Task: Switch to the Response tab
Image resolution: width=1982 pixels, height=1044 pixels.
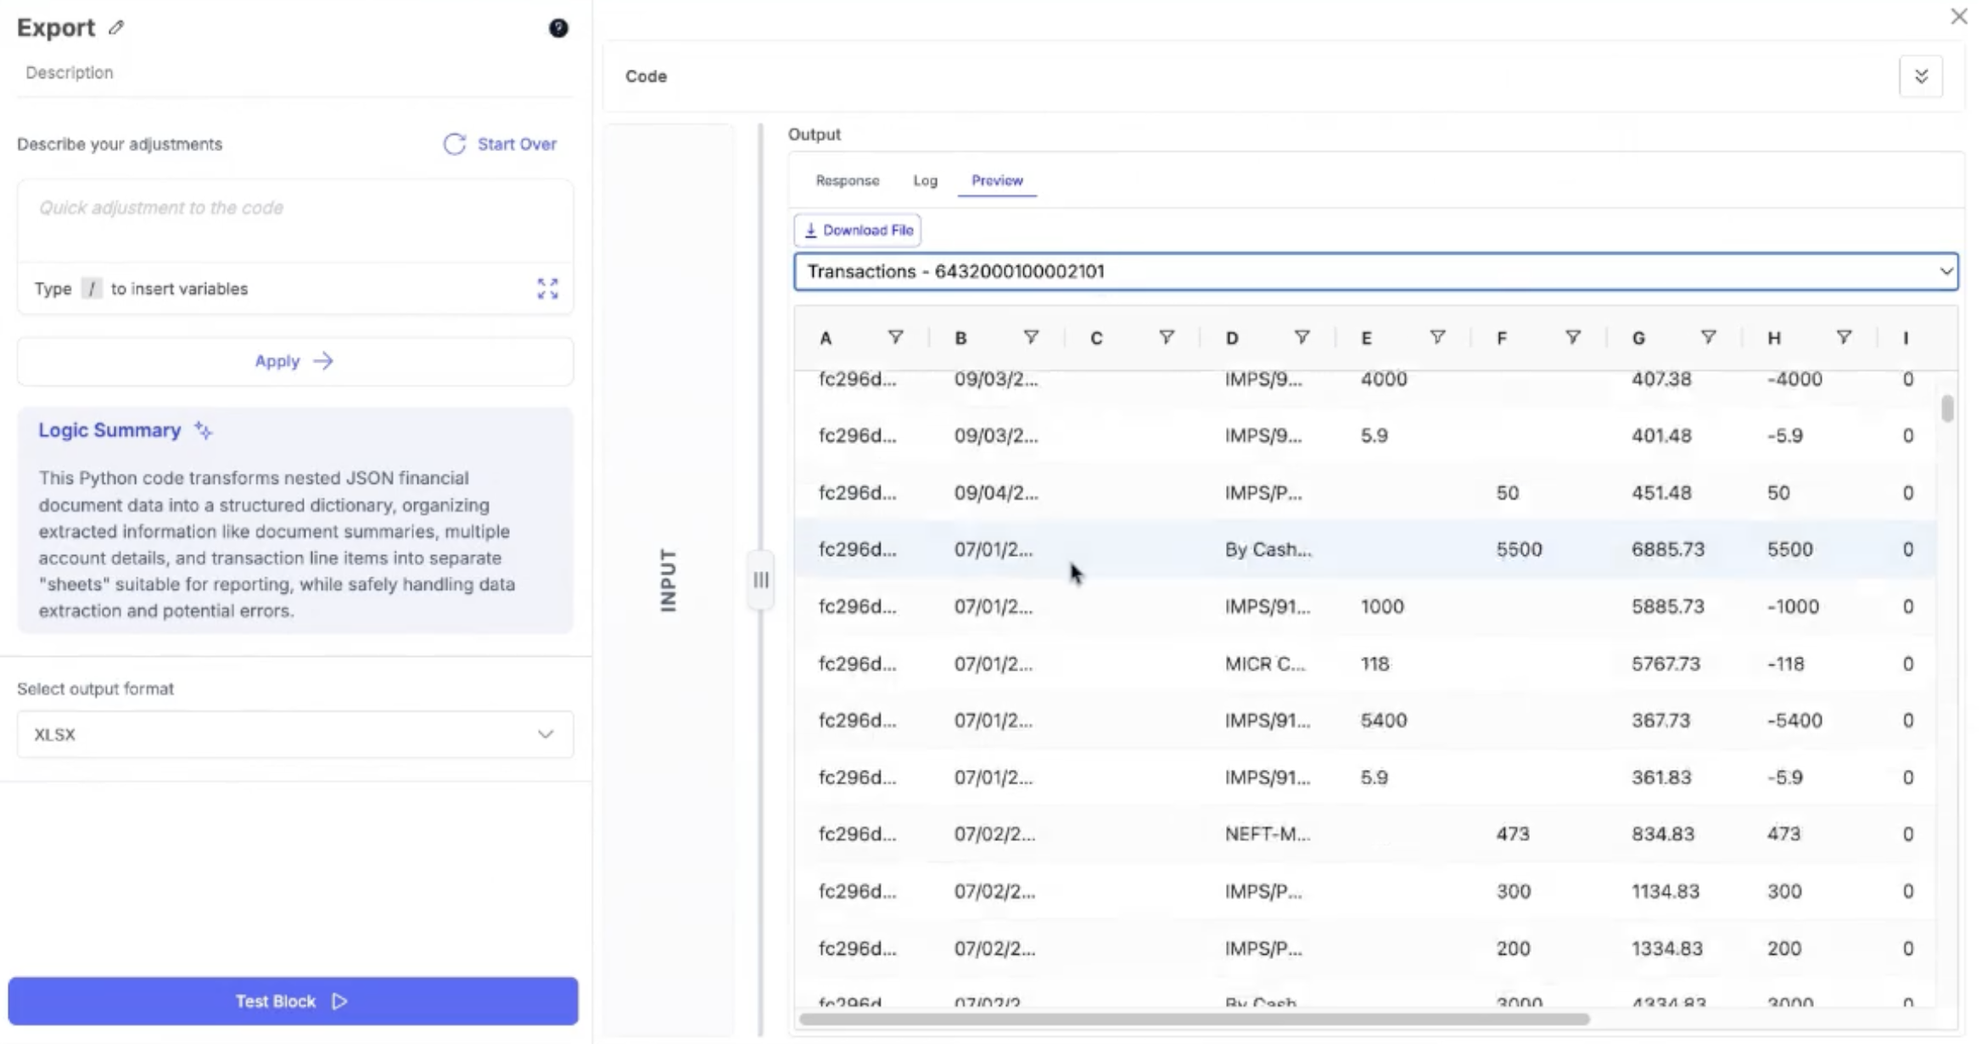Action: 847,181
